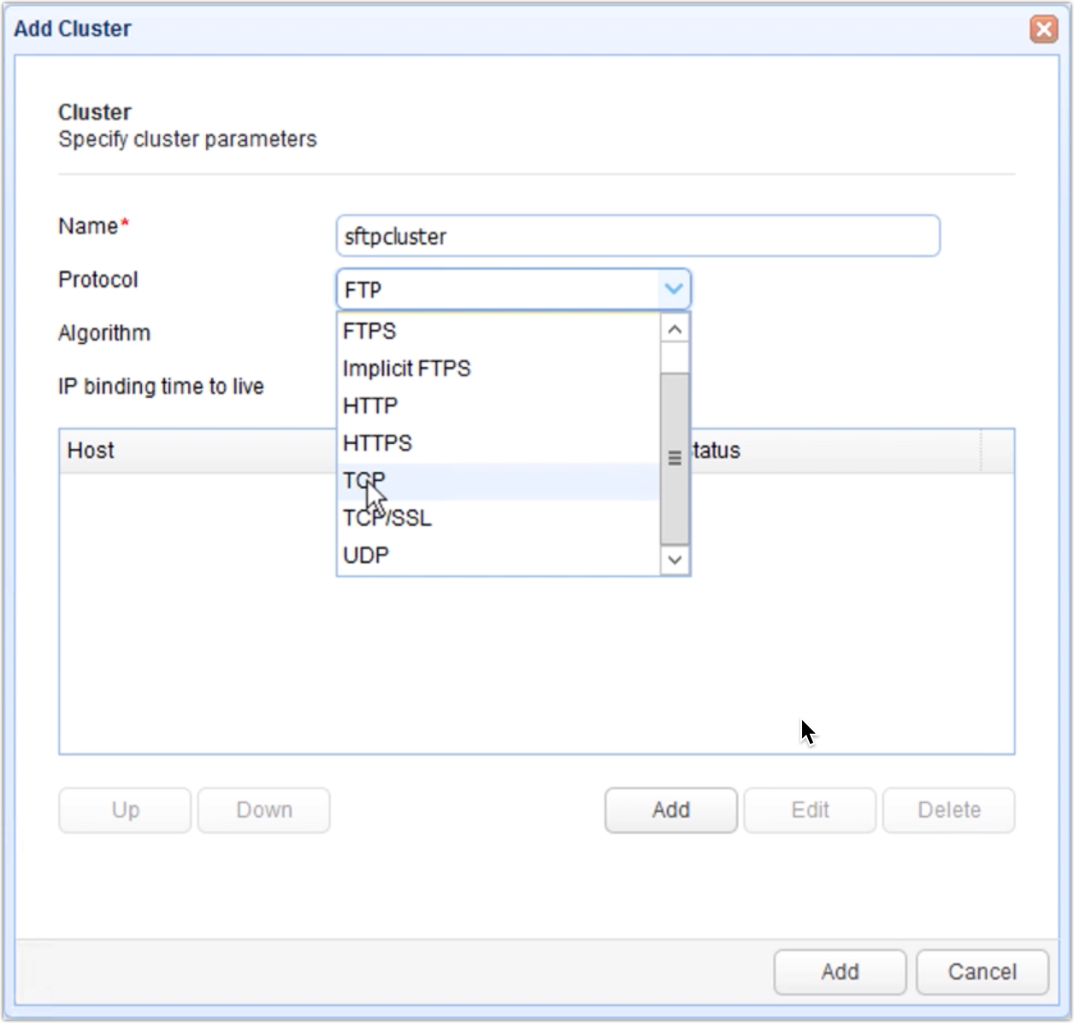The height and width of the screenshot is (1023, 1074).
Task: Choose HTTPS from protocol list
Action: coord(377,443)
